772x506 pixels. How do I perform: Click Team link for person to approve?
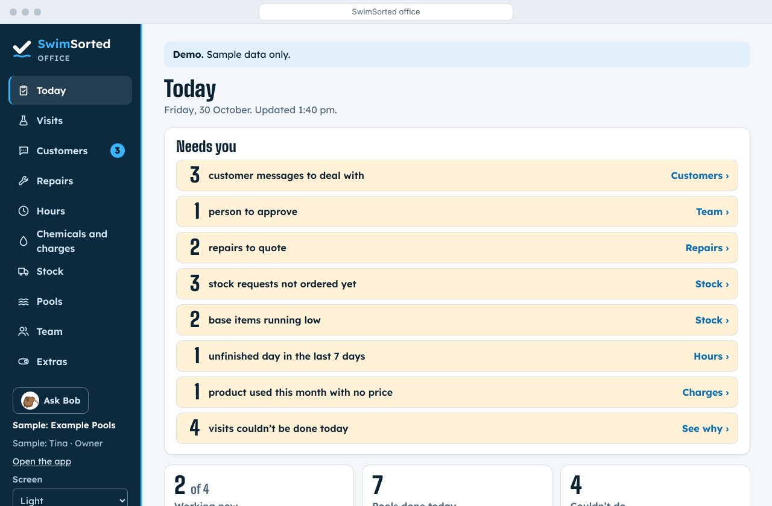(712, 211)
